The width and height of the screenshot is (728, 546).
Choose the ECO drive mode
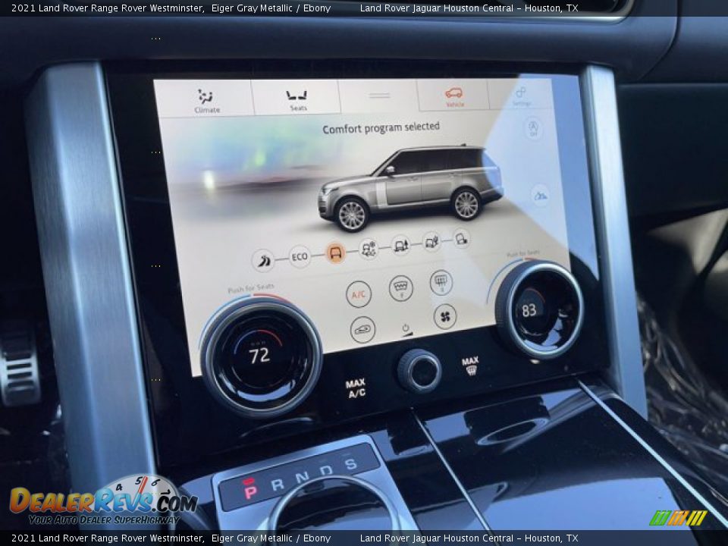(x=300, y=257)
